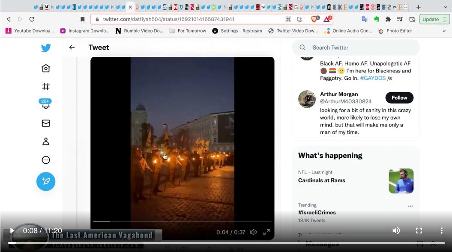Click the twitter.com address bar URL

click(169, 19)
